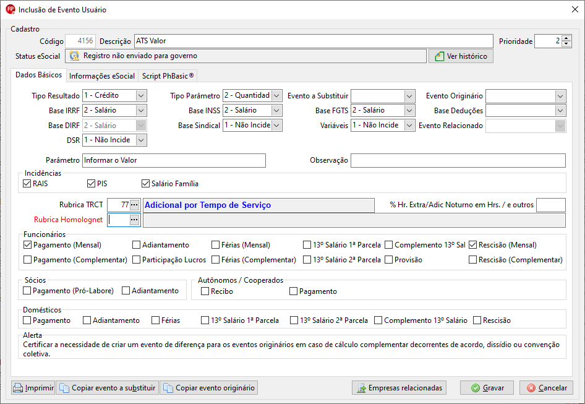Check Férias (Complementar)
The width and height of the screenshot is (585, 404).
[215, 259]
